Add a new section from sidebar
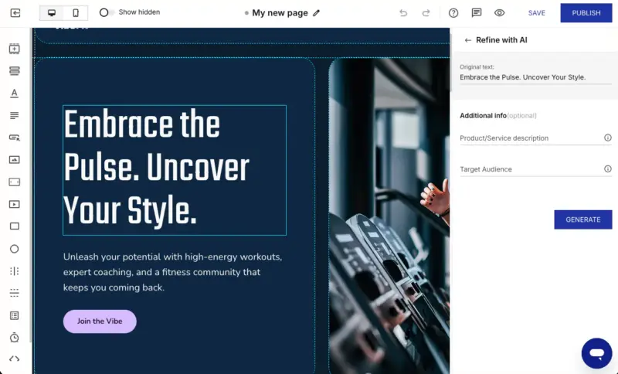Screen dimensions: 618x374 tap(14, 49)
